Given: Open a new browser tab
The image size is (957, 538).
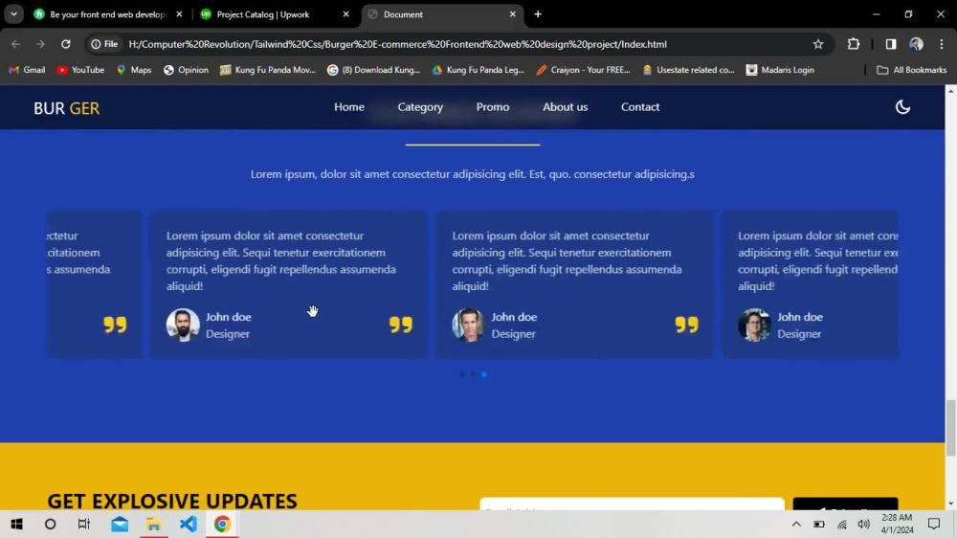Looking at the screenshot, I should pyautogui.click(x=538, y=14).
